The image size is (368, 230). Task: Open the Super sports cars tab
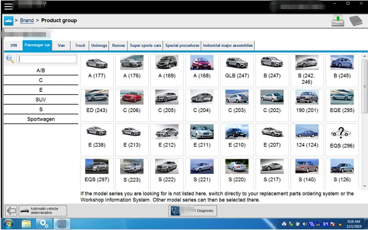pos(145,45)
